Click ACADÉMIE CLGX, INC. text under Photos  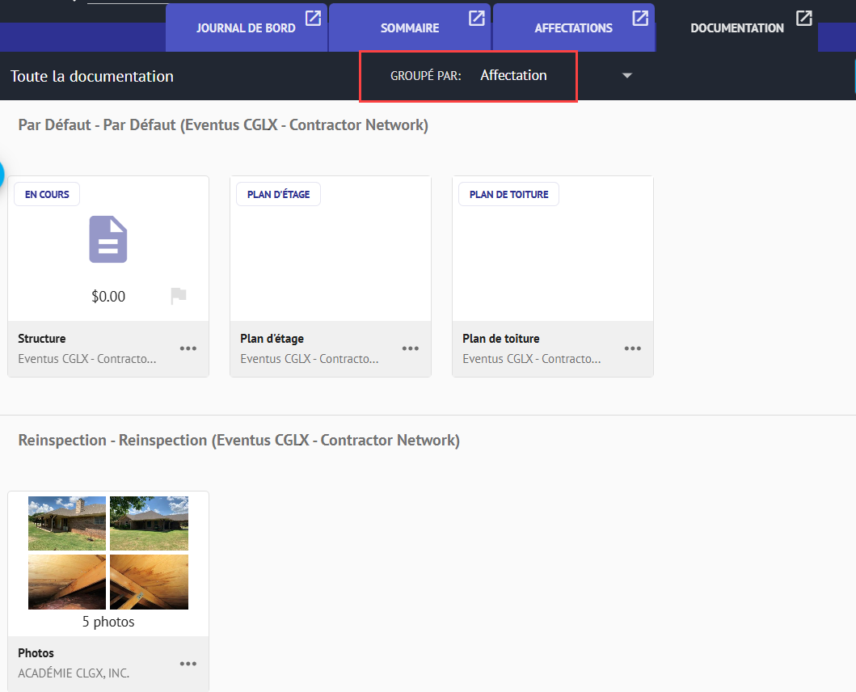click(x=74, y=673)
